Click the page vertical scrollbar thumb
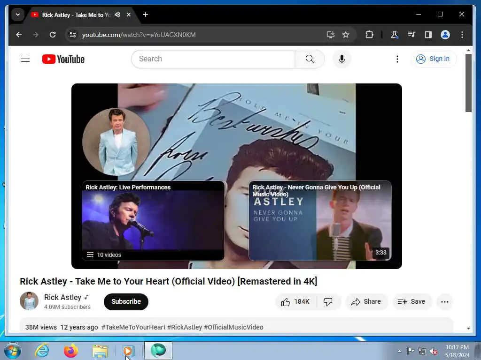 coord(468,82)
